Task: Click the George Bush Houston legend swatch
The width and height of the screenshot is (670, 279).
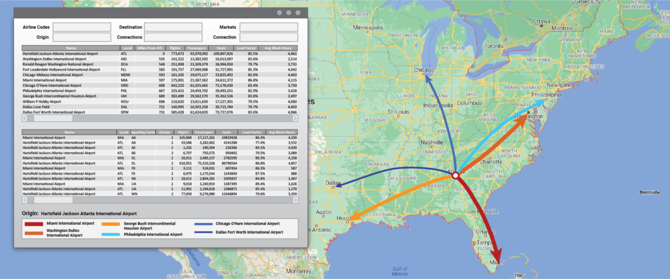Action: [x=110, y=223]
